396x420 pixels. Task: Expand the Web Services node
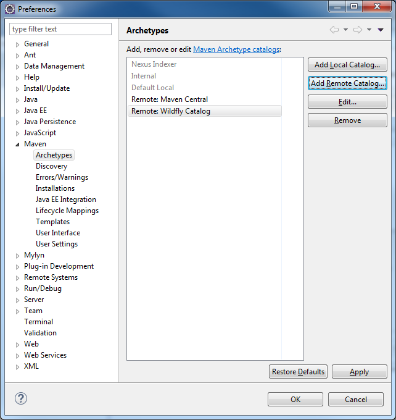18,355
